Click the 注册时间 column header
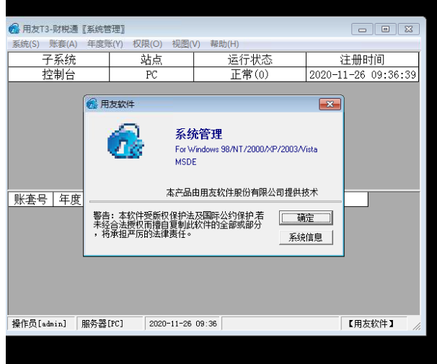 pyautogui.click(x=362, y=60)
